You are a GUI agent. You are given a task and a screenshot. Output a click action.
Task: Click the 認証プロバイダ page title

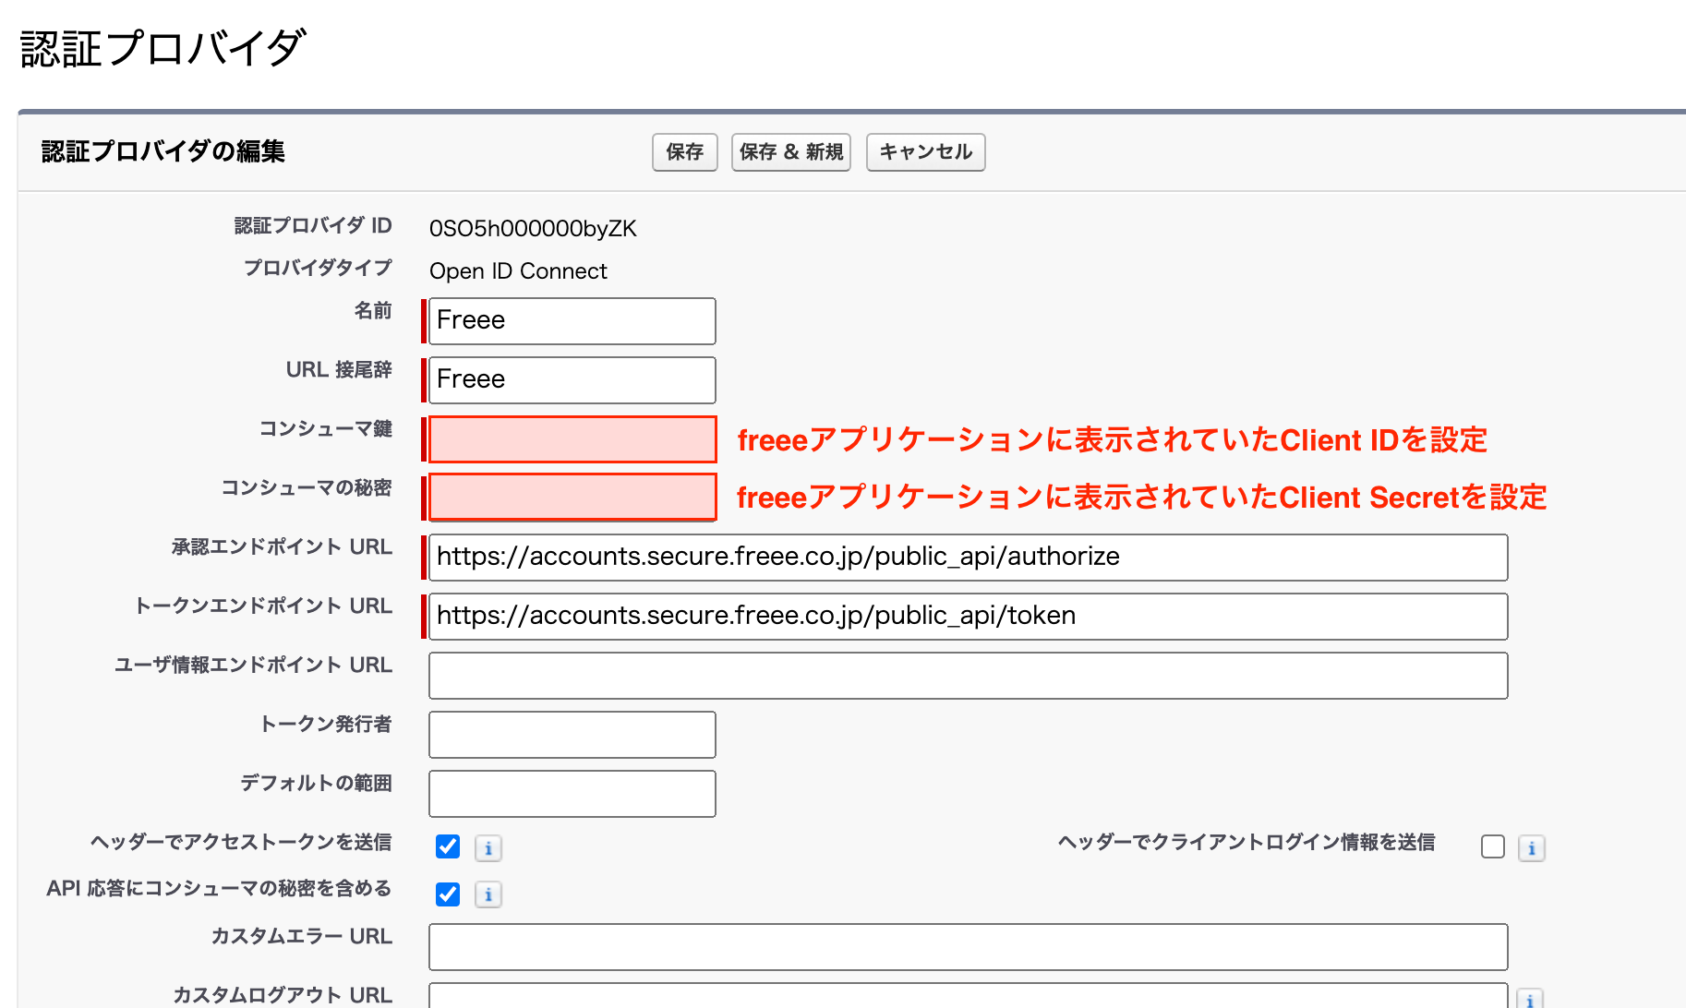[x=163, y=49]
